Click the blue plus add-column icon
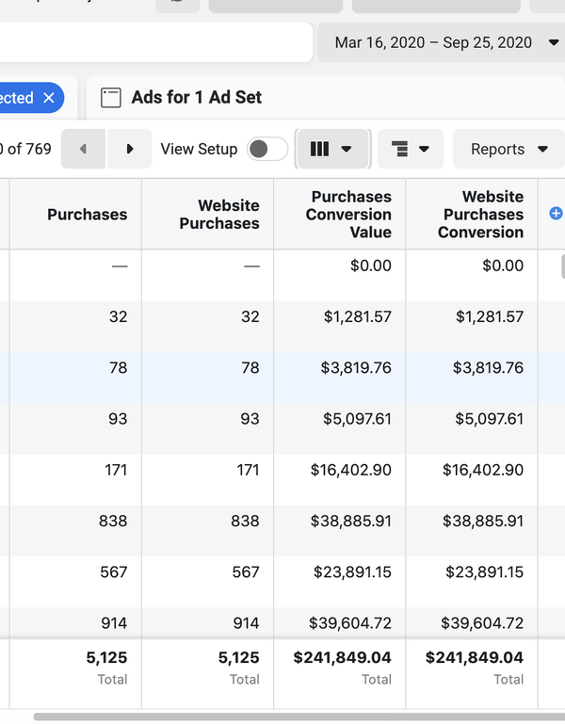Image resolution: width=565 pixels, height=724 pixels. point(556,214)
